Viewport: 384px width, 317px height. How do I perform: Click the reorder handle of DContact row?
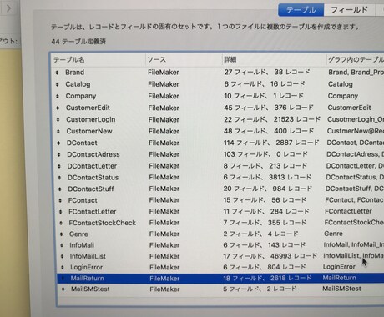pos(58,143)
